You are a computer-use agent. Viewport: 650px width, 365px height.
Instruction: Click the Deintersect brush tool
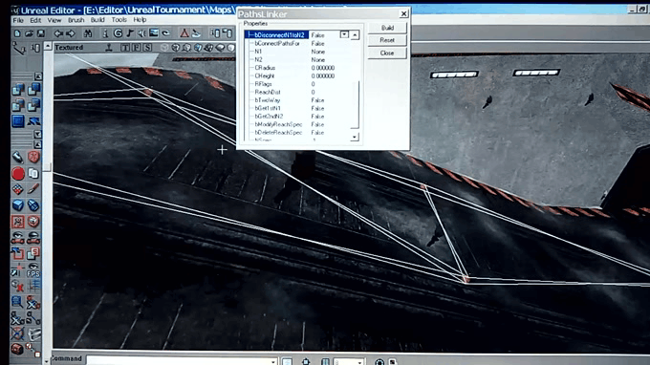[33, 105]
